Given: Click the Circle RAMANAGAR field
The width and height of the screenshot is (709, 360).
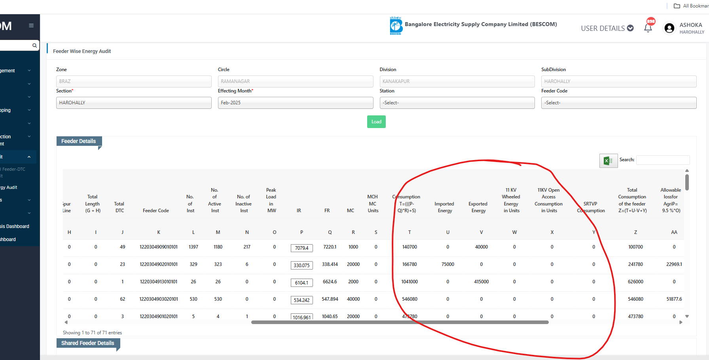Looking at the screenshot, I should coord(296,81).
